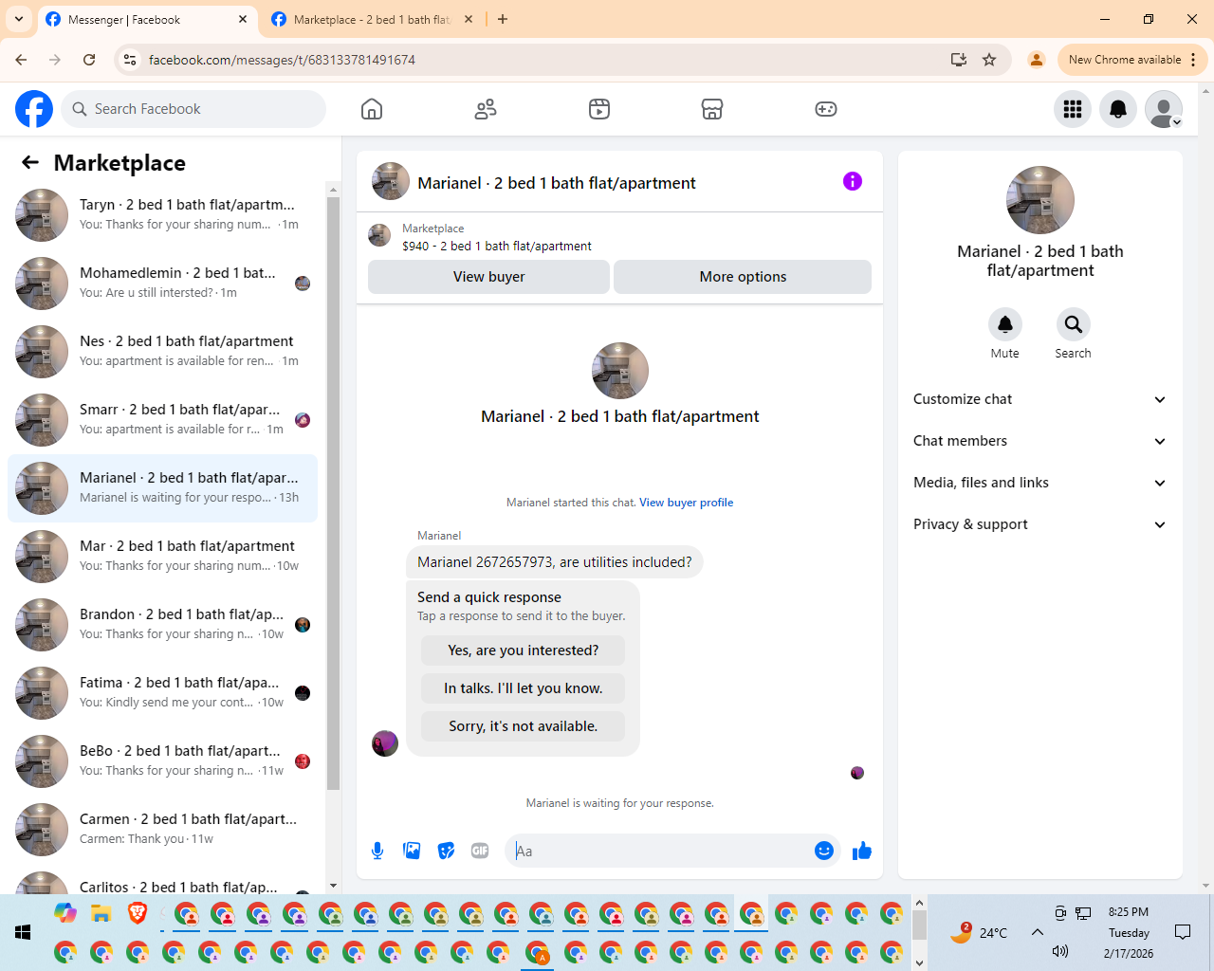1214x971 pixels.
Task: Open the Chrome profile avatar
Action: pos(1037,60)
